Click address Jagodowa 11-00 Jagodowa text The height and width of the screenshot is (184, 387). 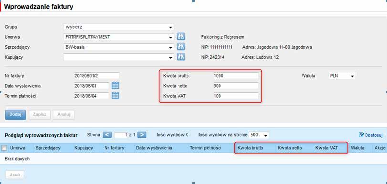pyautogui.click(x=277, y=47)
